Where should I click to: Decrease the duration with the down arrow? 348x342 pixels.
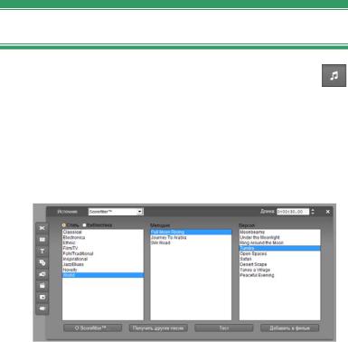313,214
